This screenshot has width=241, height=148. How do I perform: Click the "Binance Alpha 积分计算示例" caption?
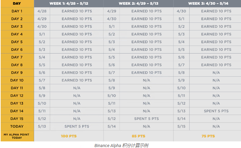pos(121,145)
